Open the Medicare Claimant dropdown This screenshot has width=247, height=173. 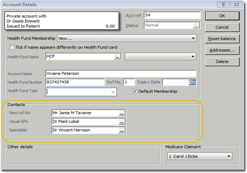tap(229, 156)
